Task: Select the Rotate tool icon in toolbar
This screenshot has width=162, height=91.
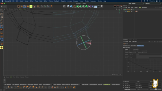Action: [x=25, y=6]
